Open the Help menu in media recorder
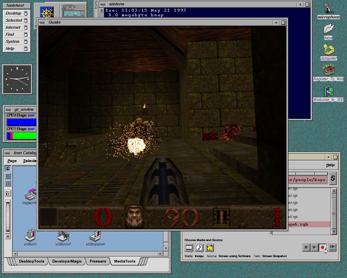 (330, 165)
